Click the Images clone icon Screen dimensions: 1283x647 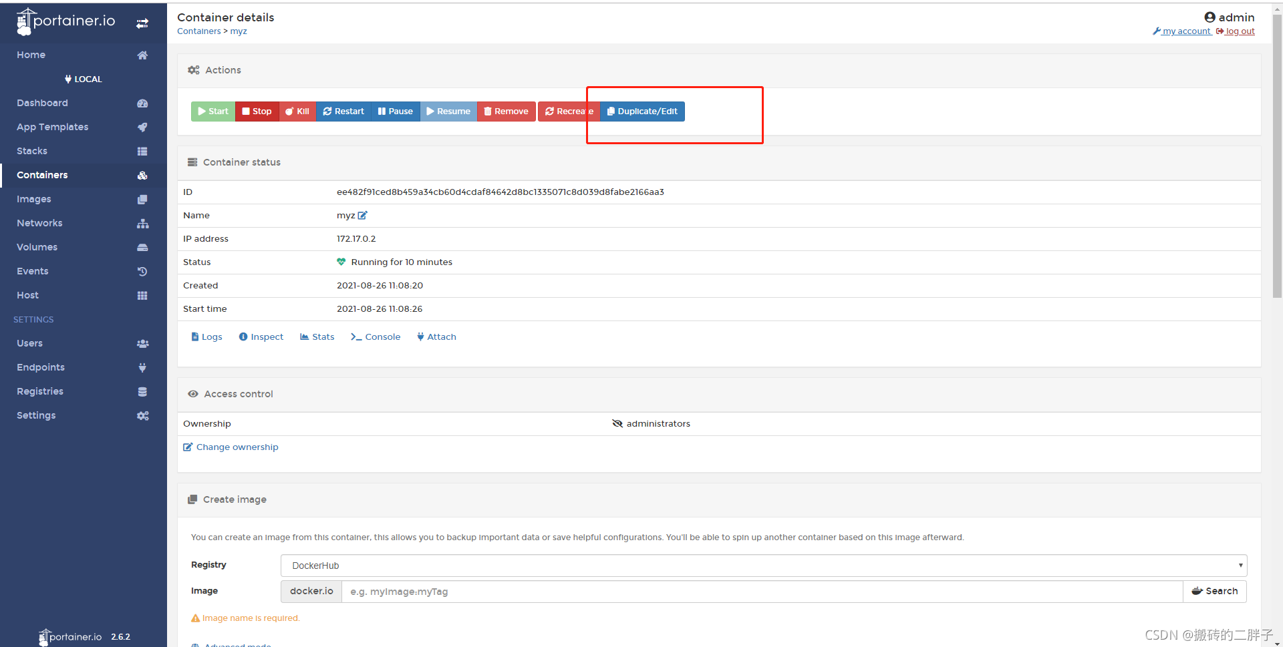(x=142, y=199)
